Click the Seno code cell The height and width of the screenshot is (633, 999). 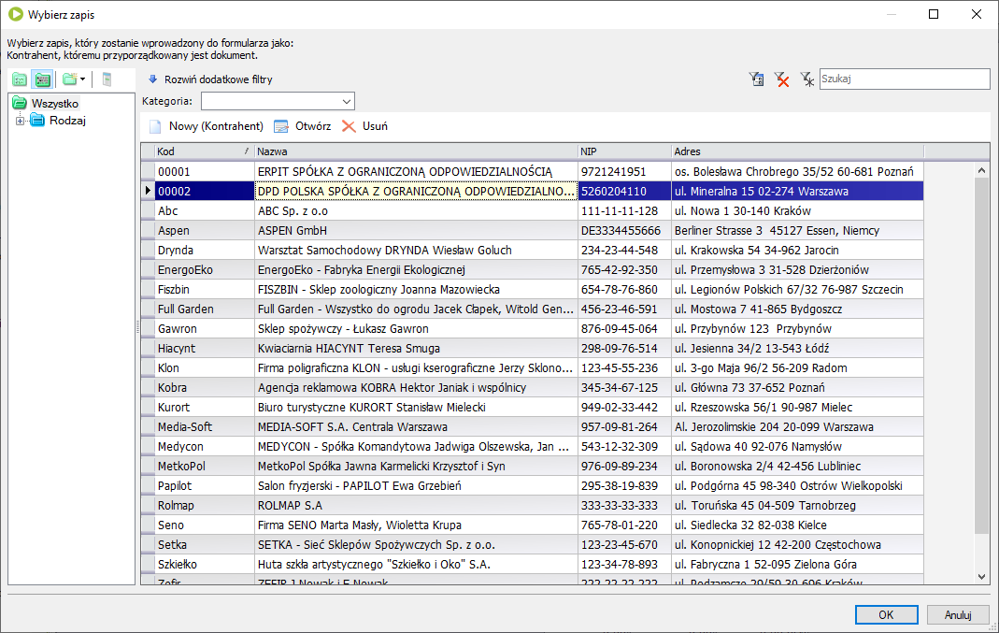tap(204, 525)
